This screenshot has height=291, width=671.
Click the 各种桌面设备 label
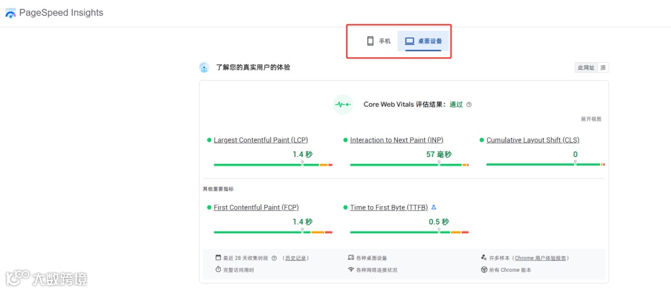(x=372, y=258)
